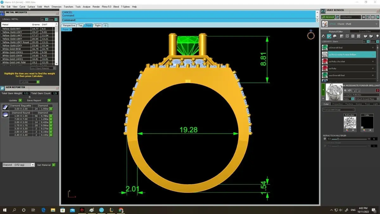Open Windows Start menu

click(5, 210)
